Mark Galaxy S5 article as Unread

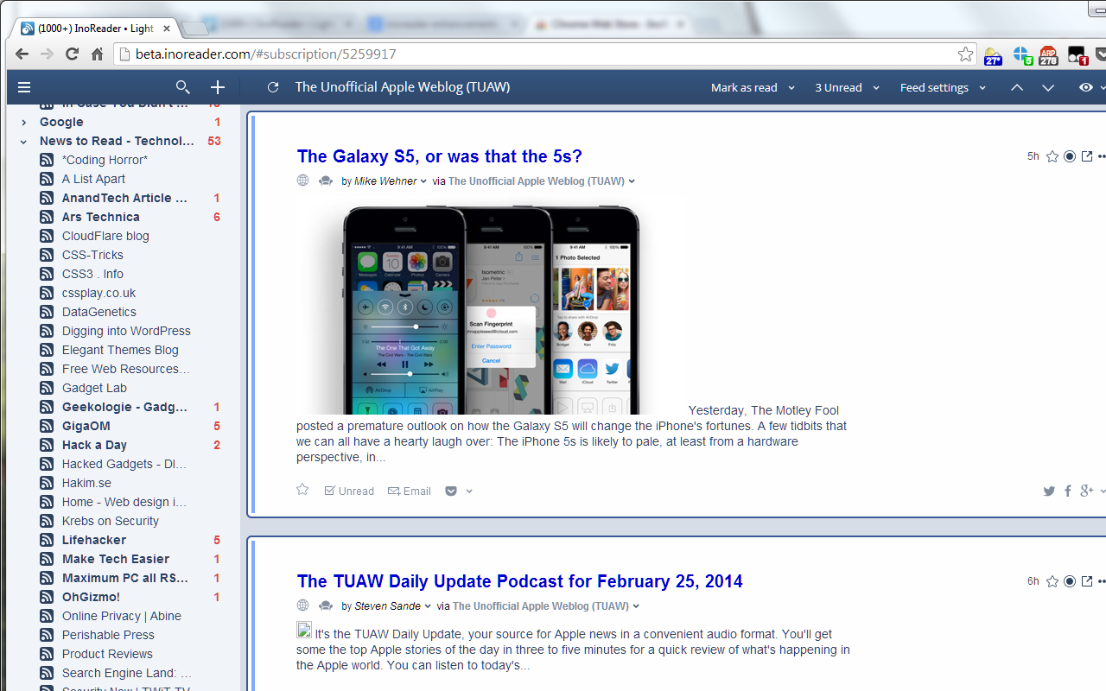349,491
